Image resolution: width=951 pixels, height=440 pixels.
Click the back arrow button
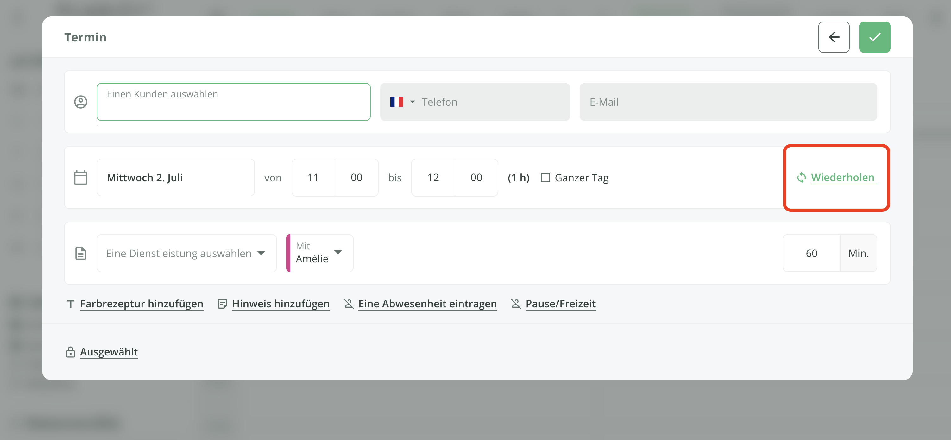click(834, 37)
